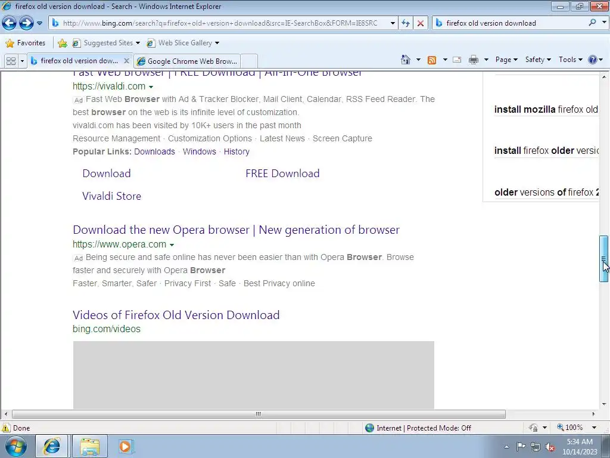This screenshot has height=458, width=610.
Task: Select install mozilla firefox old suggestion
Action: coord(546,110)
